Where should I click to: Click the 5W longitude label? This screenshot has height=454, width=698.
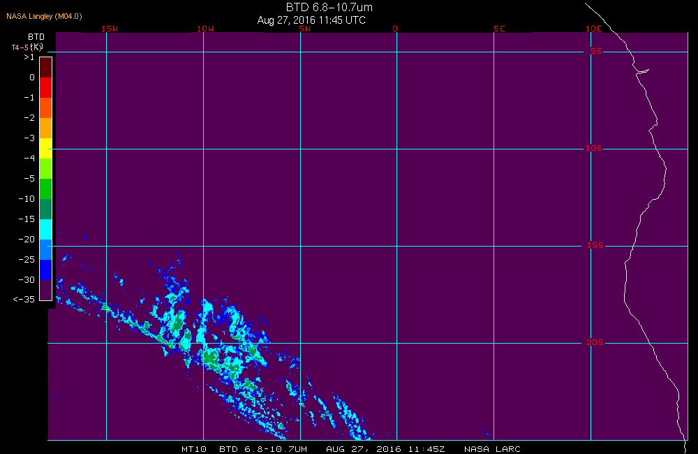pyautogui.click(x=304, y=29)
